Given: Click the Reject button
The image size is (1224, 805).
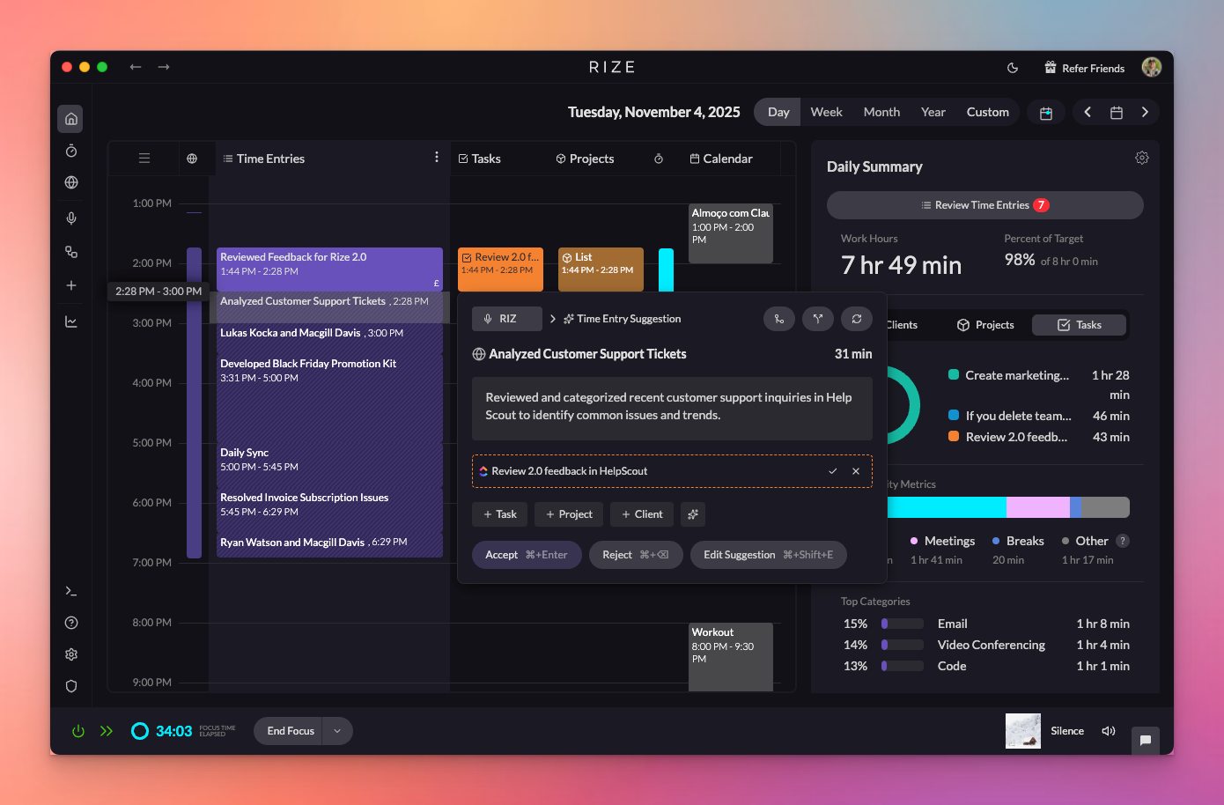Looking at the screenshot, I should coord(636,555).
